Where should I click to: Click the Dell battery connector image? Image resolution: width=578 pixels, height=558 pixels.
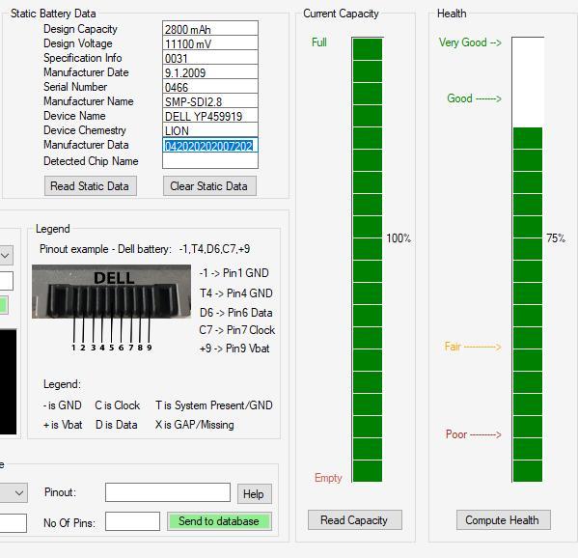pos(111,292)
